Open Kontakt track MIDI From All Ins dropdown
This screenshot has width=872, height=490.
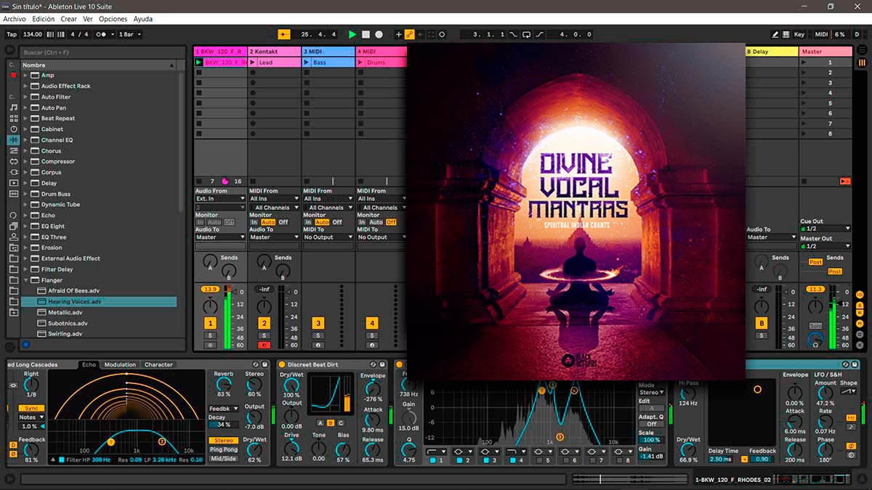click(274, 198)
